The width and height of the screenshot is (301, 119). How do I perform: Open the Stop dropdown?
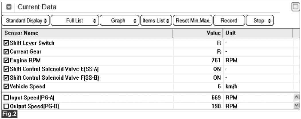260,21
